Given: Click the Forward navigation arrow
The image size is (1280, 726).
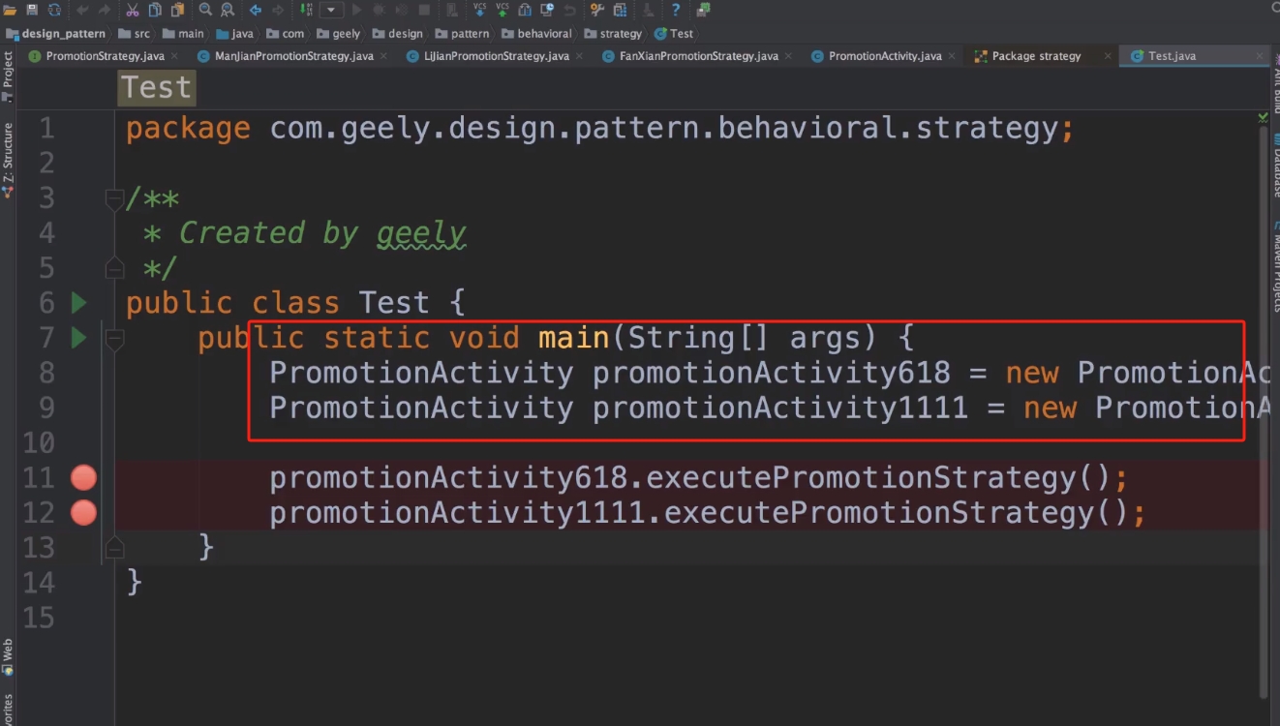Looking at the screenshot, I should click(x=278, y=10).
